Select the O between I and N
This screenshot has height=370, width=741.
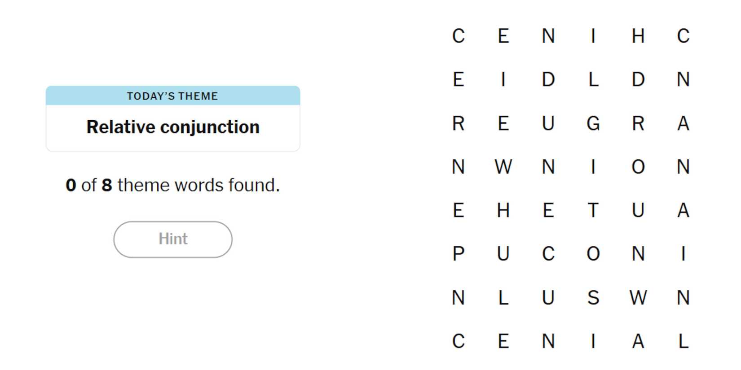coord(638,167)
